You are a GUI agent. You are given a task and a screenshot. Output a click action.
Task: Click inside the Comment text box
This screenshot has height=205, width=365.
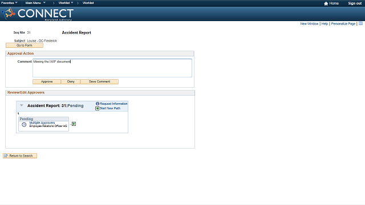pyautogui.click(x=112, y=68)
